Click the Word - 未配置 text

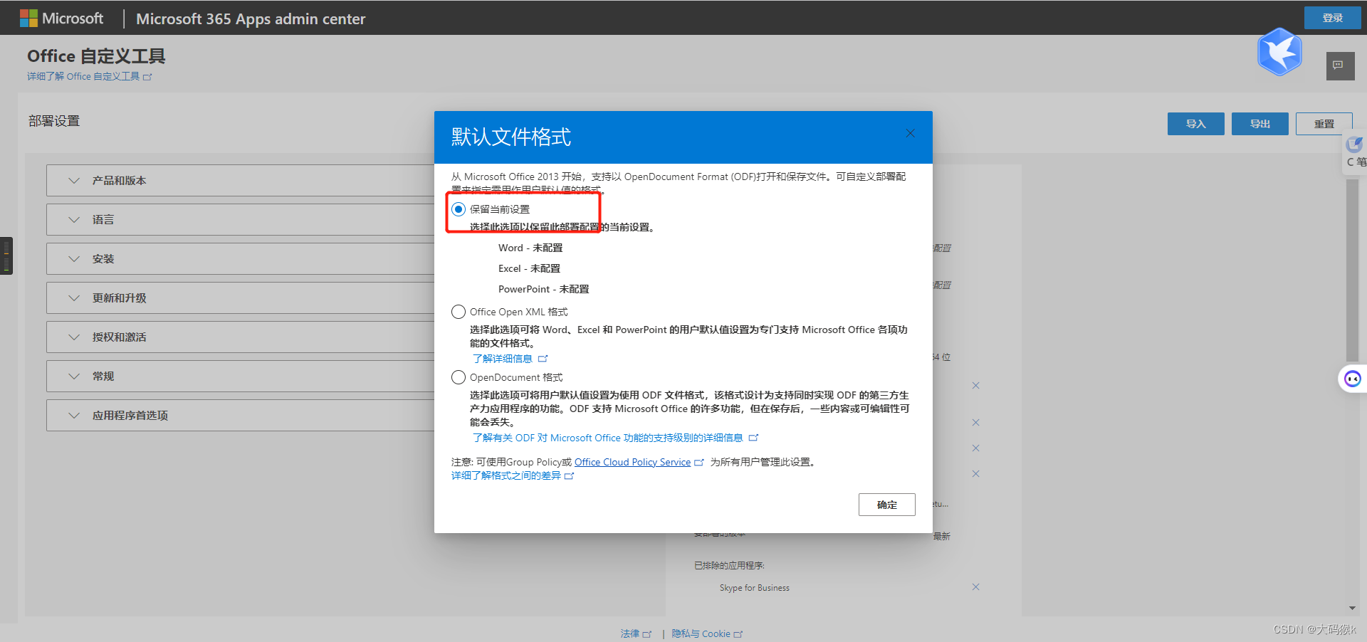click(530, 248)
